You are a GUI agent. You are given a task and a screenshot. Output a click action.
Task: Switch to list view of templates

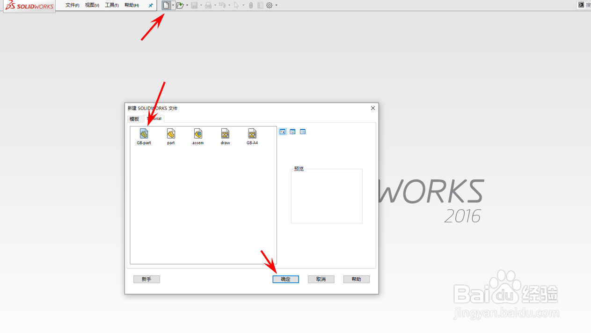(292, 132)
